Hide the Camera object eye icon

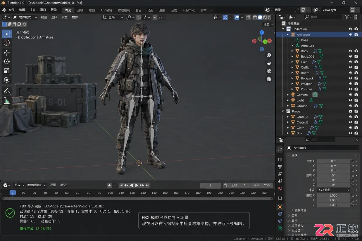point(350,95)
